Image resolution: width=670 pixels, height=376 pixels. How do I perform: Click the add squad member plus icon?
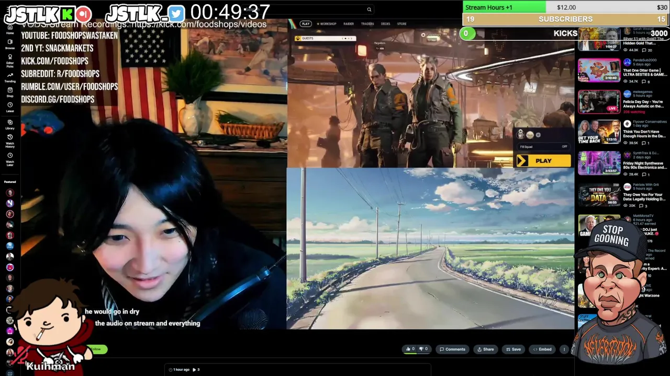pyautogui.click(x=538, y=135)
